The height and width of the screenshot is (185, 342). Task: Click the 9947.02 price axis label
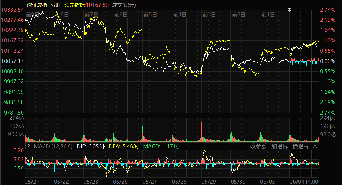point(14,81)
